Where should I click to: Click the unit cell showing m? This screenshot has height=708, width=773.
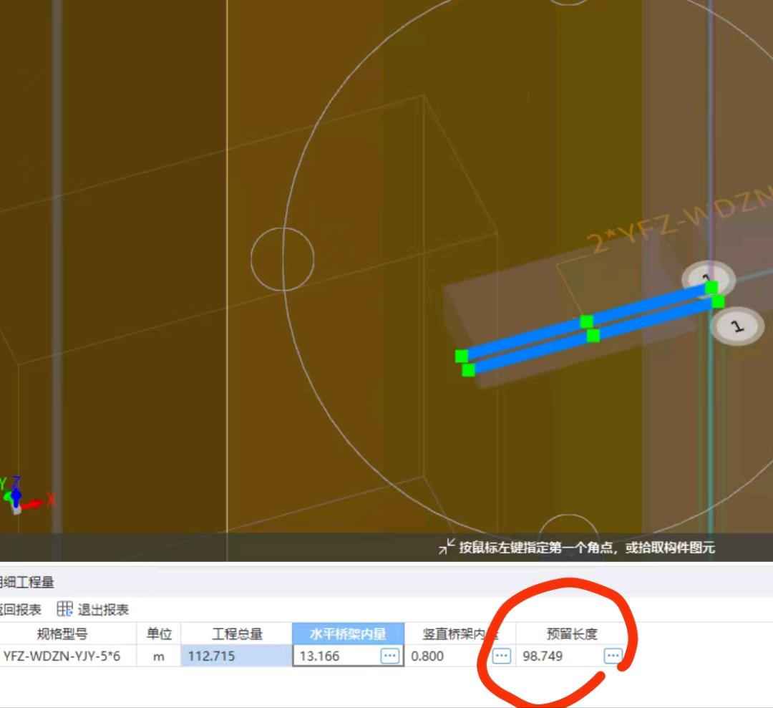coord(159,656)
